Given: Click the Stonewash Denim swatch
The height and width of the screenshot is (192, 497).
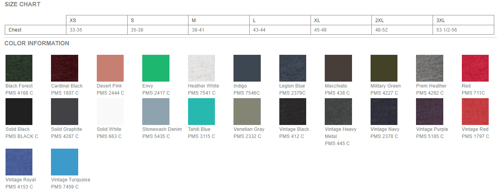Looking at the screenshot, I should pyautogui.click(x=156, y=112).
